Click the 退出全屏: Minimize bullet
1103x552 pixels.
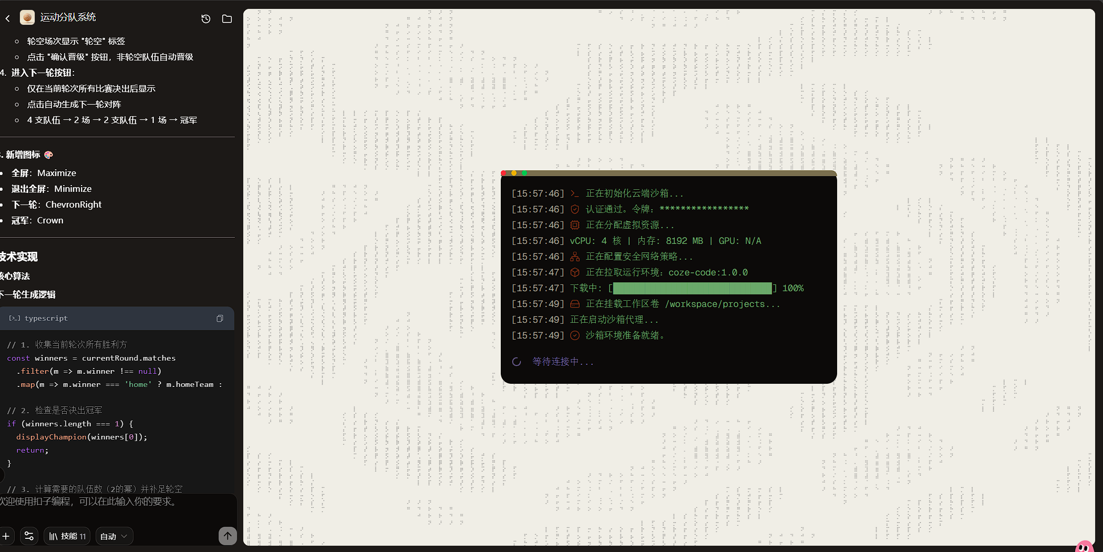(x=51, y=189)
